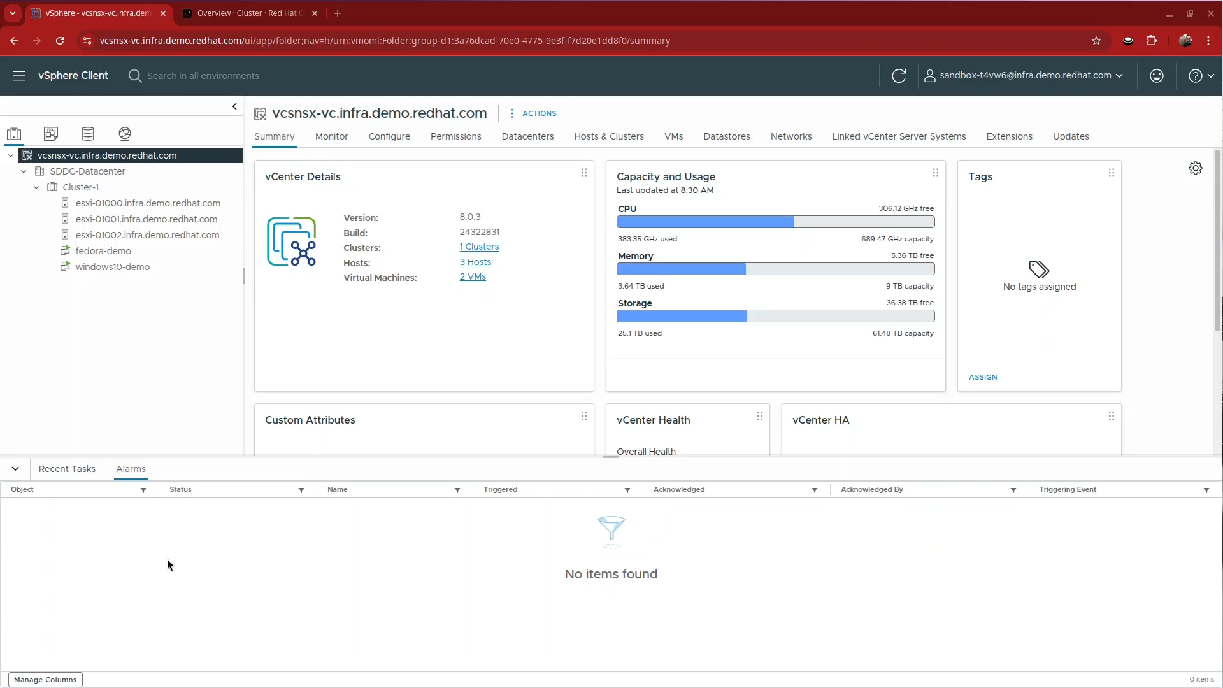Open the Networking inventory view

[125, 134]
